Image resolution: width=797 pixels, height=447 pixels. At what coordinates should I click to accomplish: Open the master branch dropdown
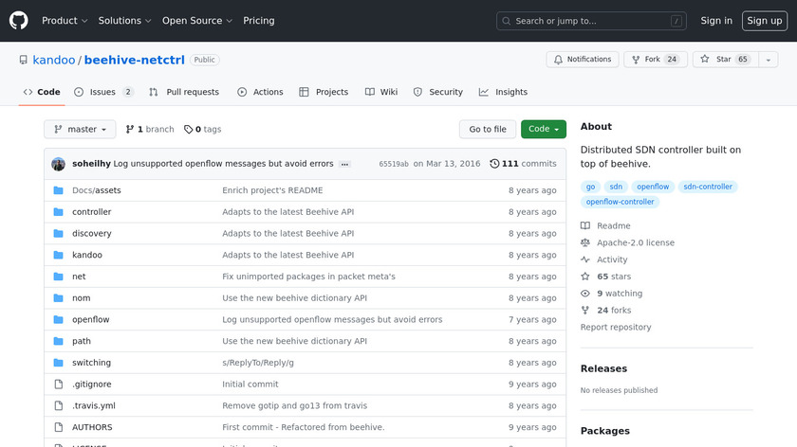click(x=80, y=130)
